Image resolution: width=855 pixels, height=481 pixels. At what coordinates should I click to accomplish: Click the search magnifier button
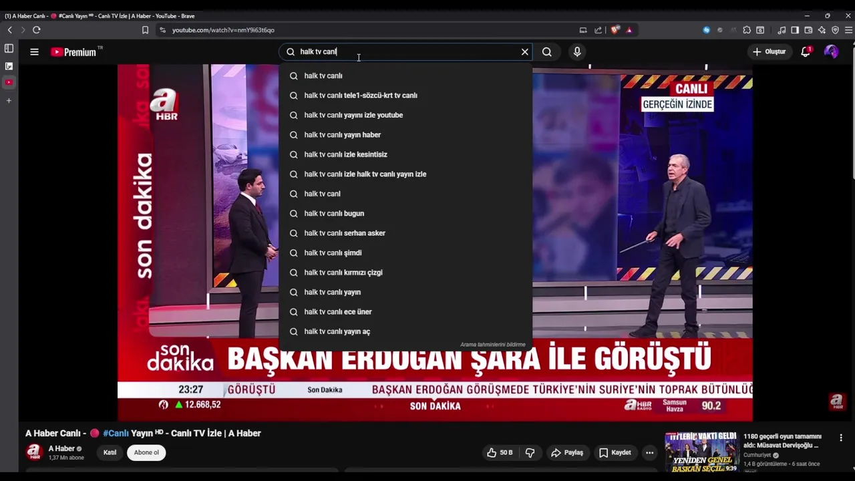pyautogui.click(x=546, y=51)
